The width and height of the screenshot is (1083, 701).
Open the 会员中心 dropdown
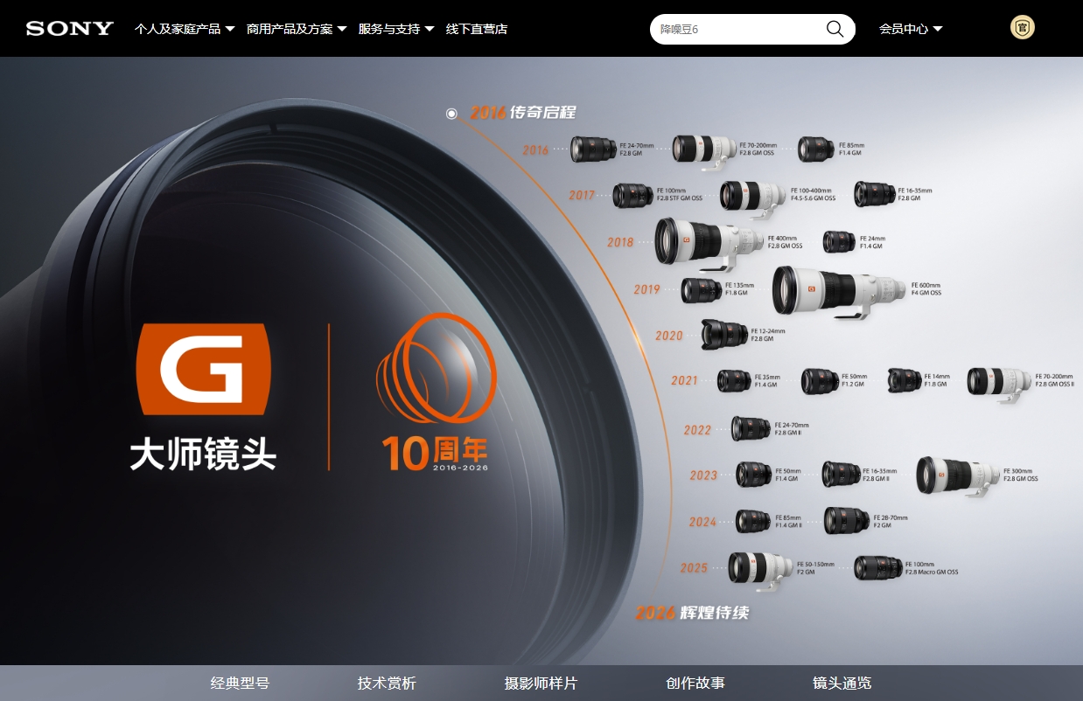click(911, 29)
